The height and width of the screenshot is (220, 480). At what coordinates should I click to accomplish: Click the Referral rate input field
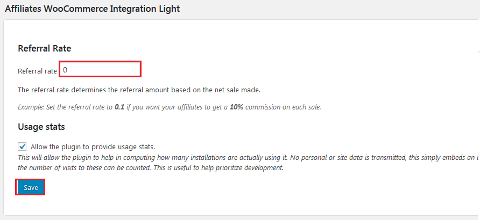tap(100, 70)
